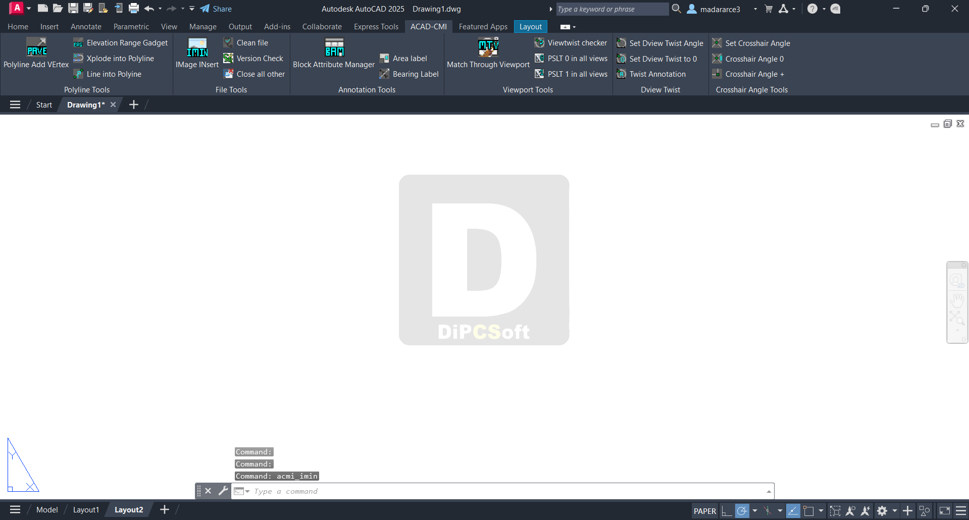Switch to the Model tab
The width and height of the screenshot is (969, 520).
point(47,510)
